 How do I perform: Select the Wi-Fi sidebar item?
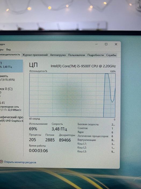point(11,106)
